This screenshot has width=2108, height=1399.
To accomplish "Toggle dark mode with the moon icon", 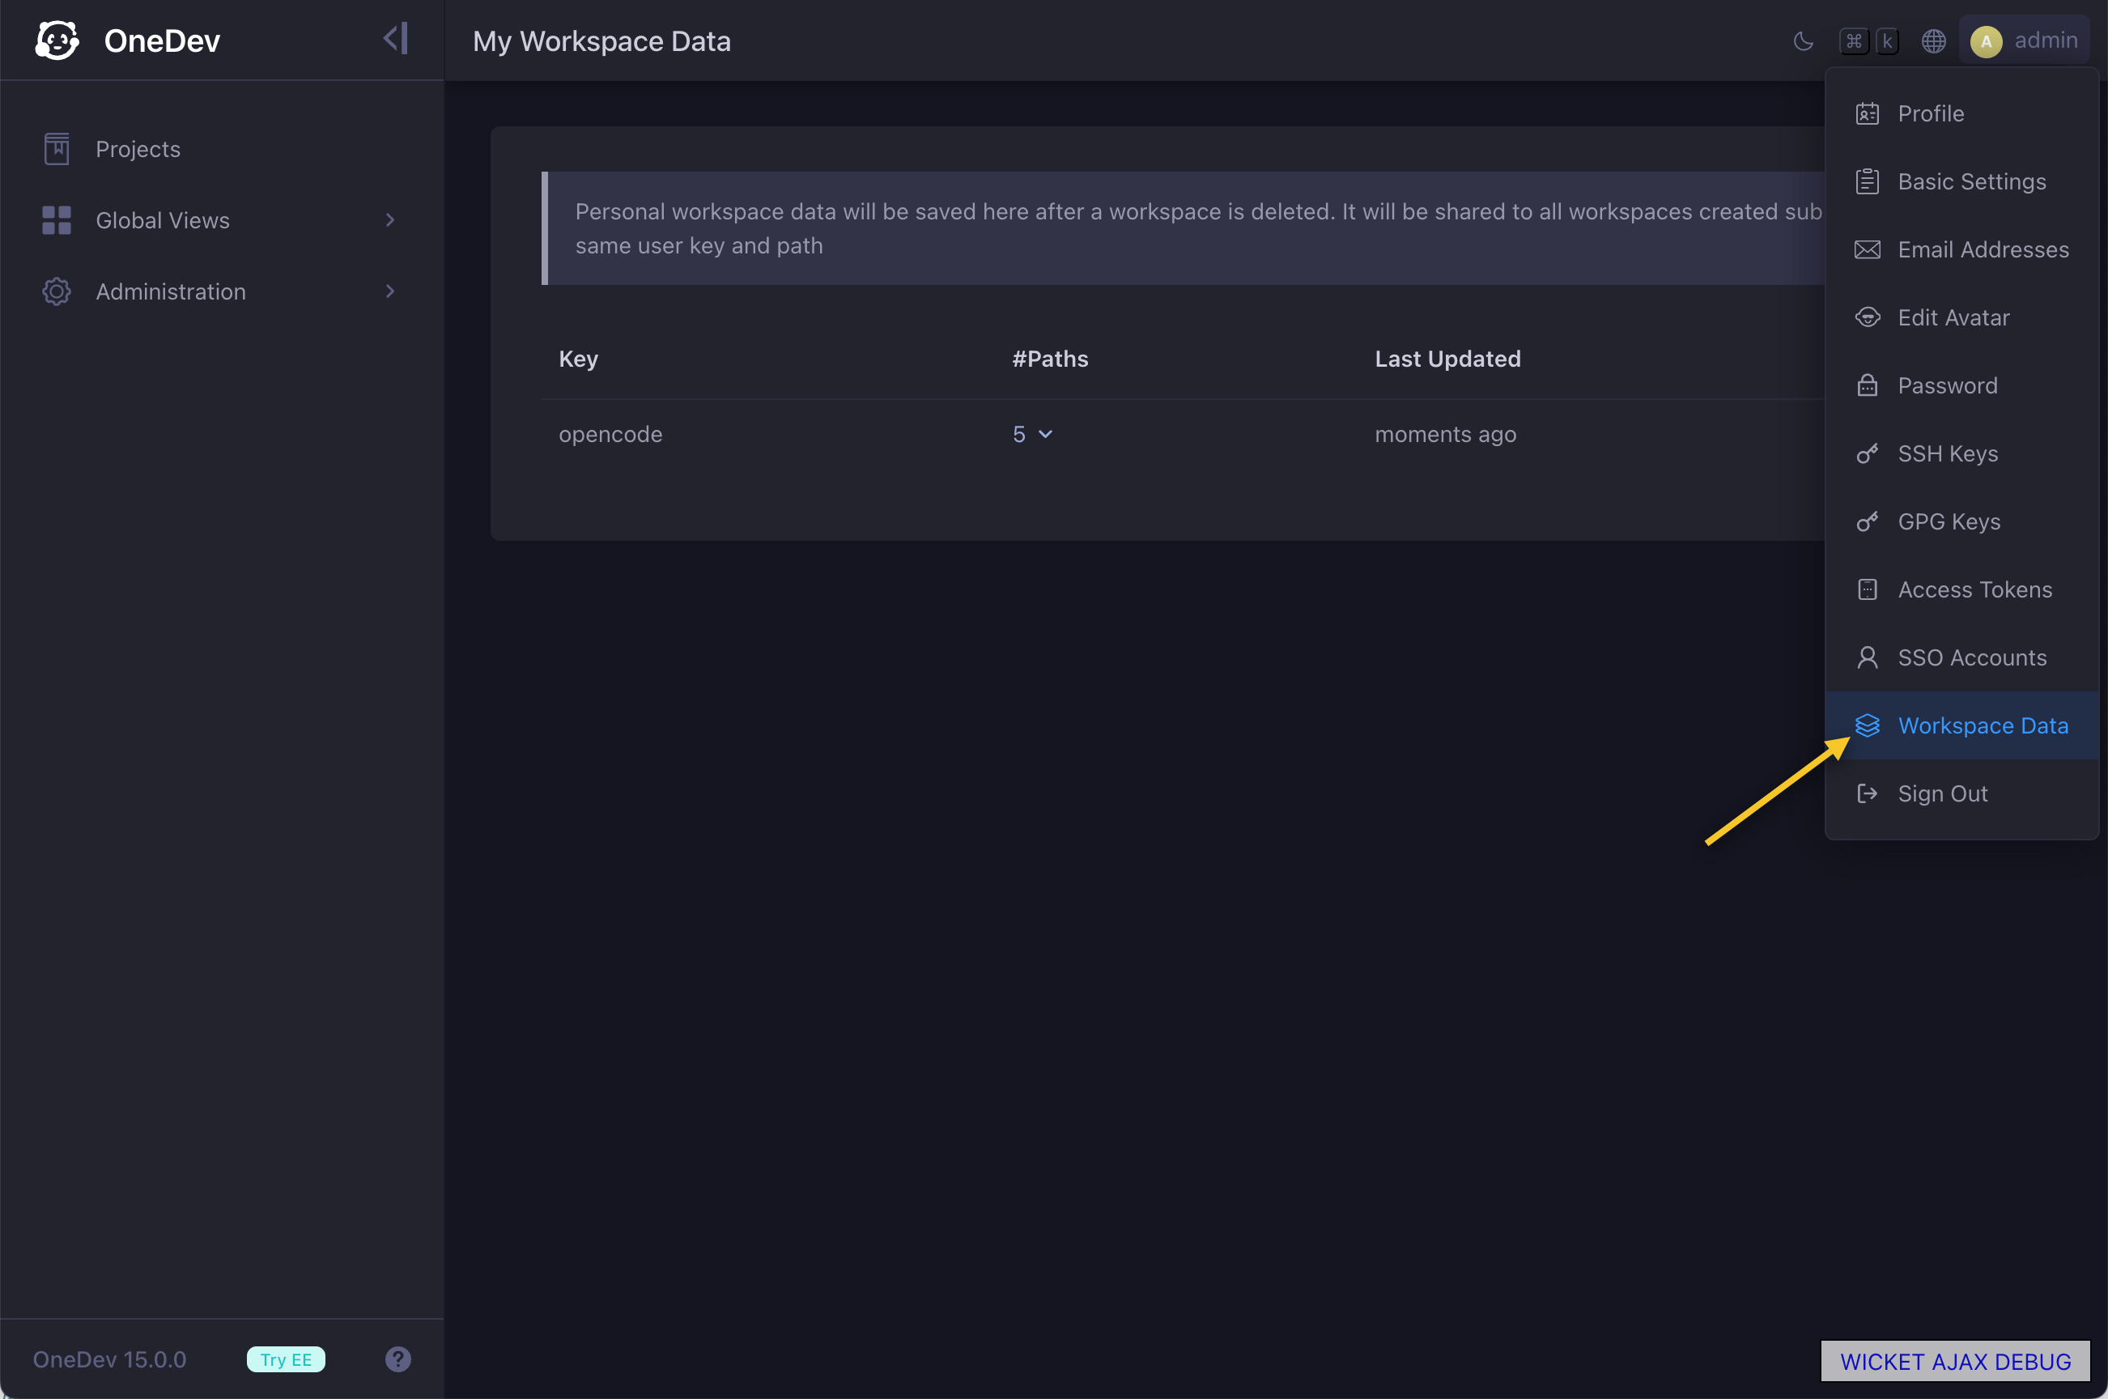I will 1803,41.
